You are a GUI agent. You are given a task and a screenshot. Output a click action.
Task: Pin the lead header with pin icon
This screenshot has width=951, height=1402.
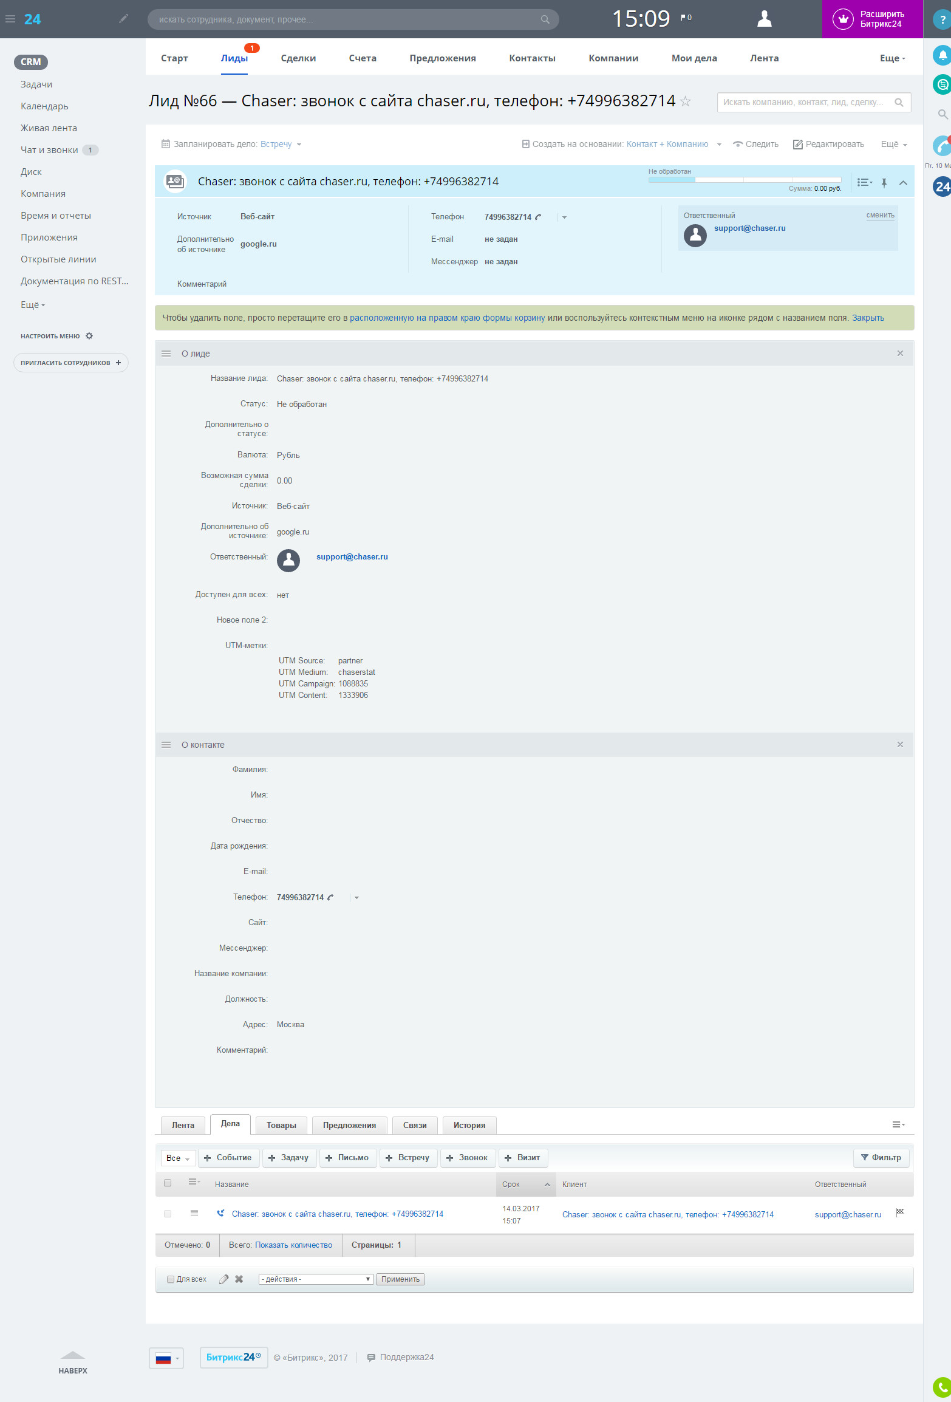tap(884, 182)
